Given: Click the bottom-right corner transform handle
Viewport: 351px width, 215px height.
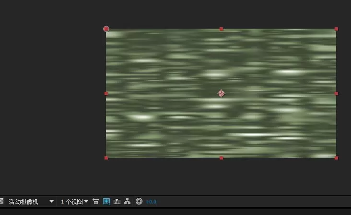Looking at the screenshot, I should coord(336,158).
